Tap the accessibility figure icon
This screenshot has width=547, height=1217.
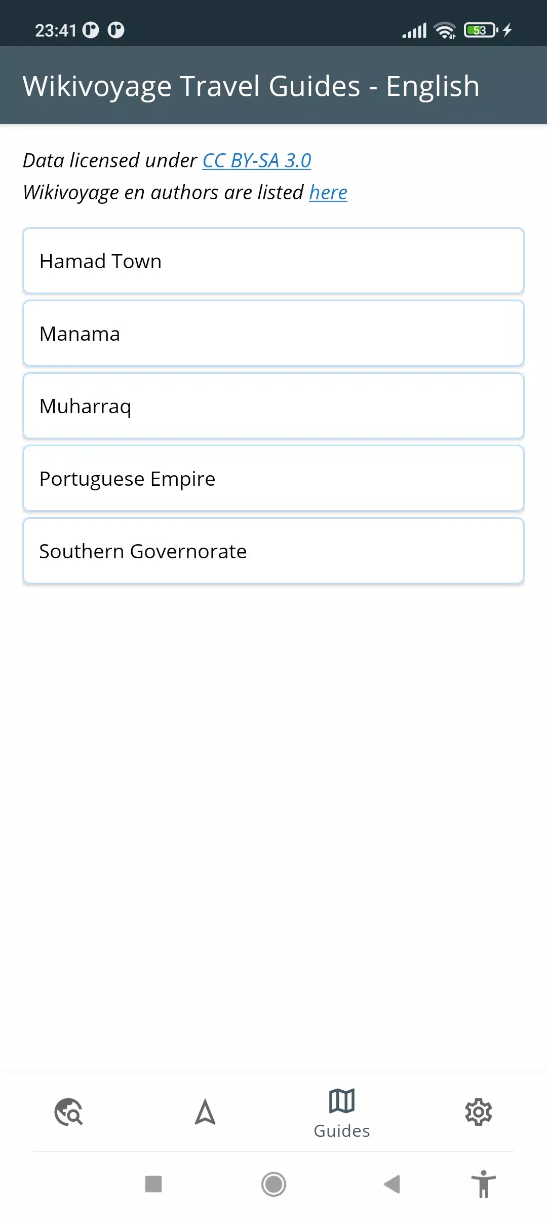(x=484, y=1184)
